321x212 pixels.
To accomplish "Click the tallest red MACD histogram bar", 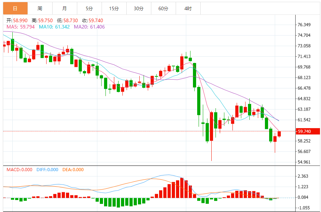I will tap(182, 188).
